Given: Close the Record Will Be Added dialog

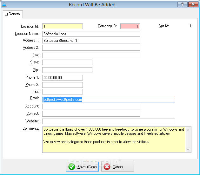Looking at the screenshot, I should point(193,4).
